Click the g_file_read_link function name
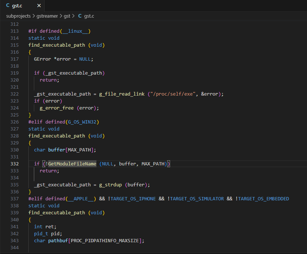This screenshot has width=307, height=254. coord(121,94)
